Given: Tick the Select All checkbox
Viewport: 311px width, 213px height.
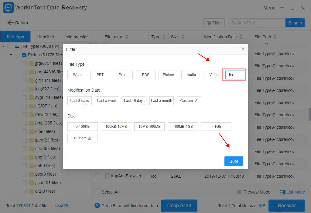Looking at the screenshot, I should [x=97, y=192].
